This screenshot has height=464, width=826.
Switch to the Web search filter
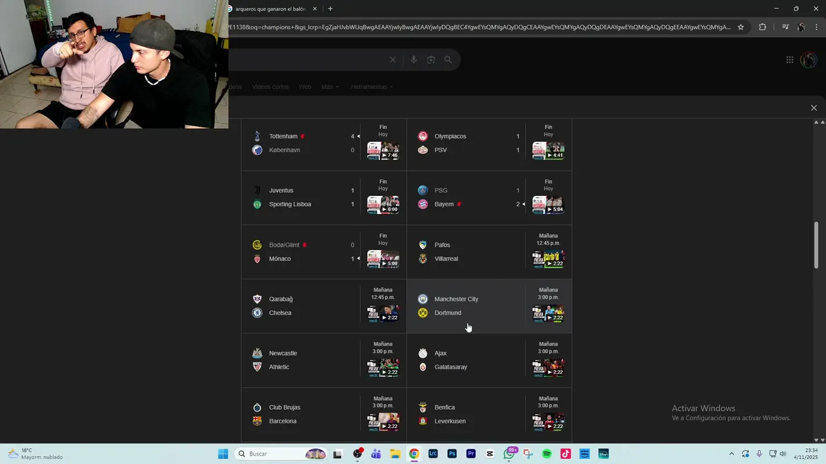pos(305,87)
